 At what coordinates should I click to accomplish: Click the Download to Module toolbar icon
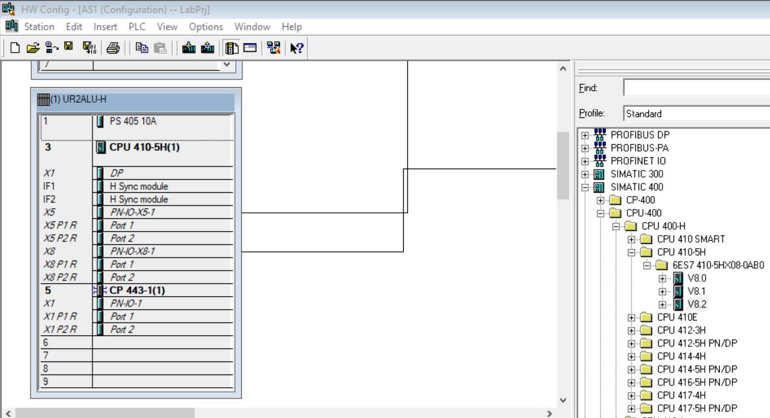188,48
